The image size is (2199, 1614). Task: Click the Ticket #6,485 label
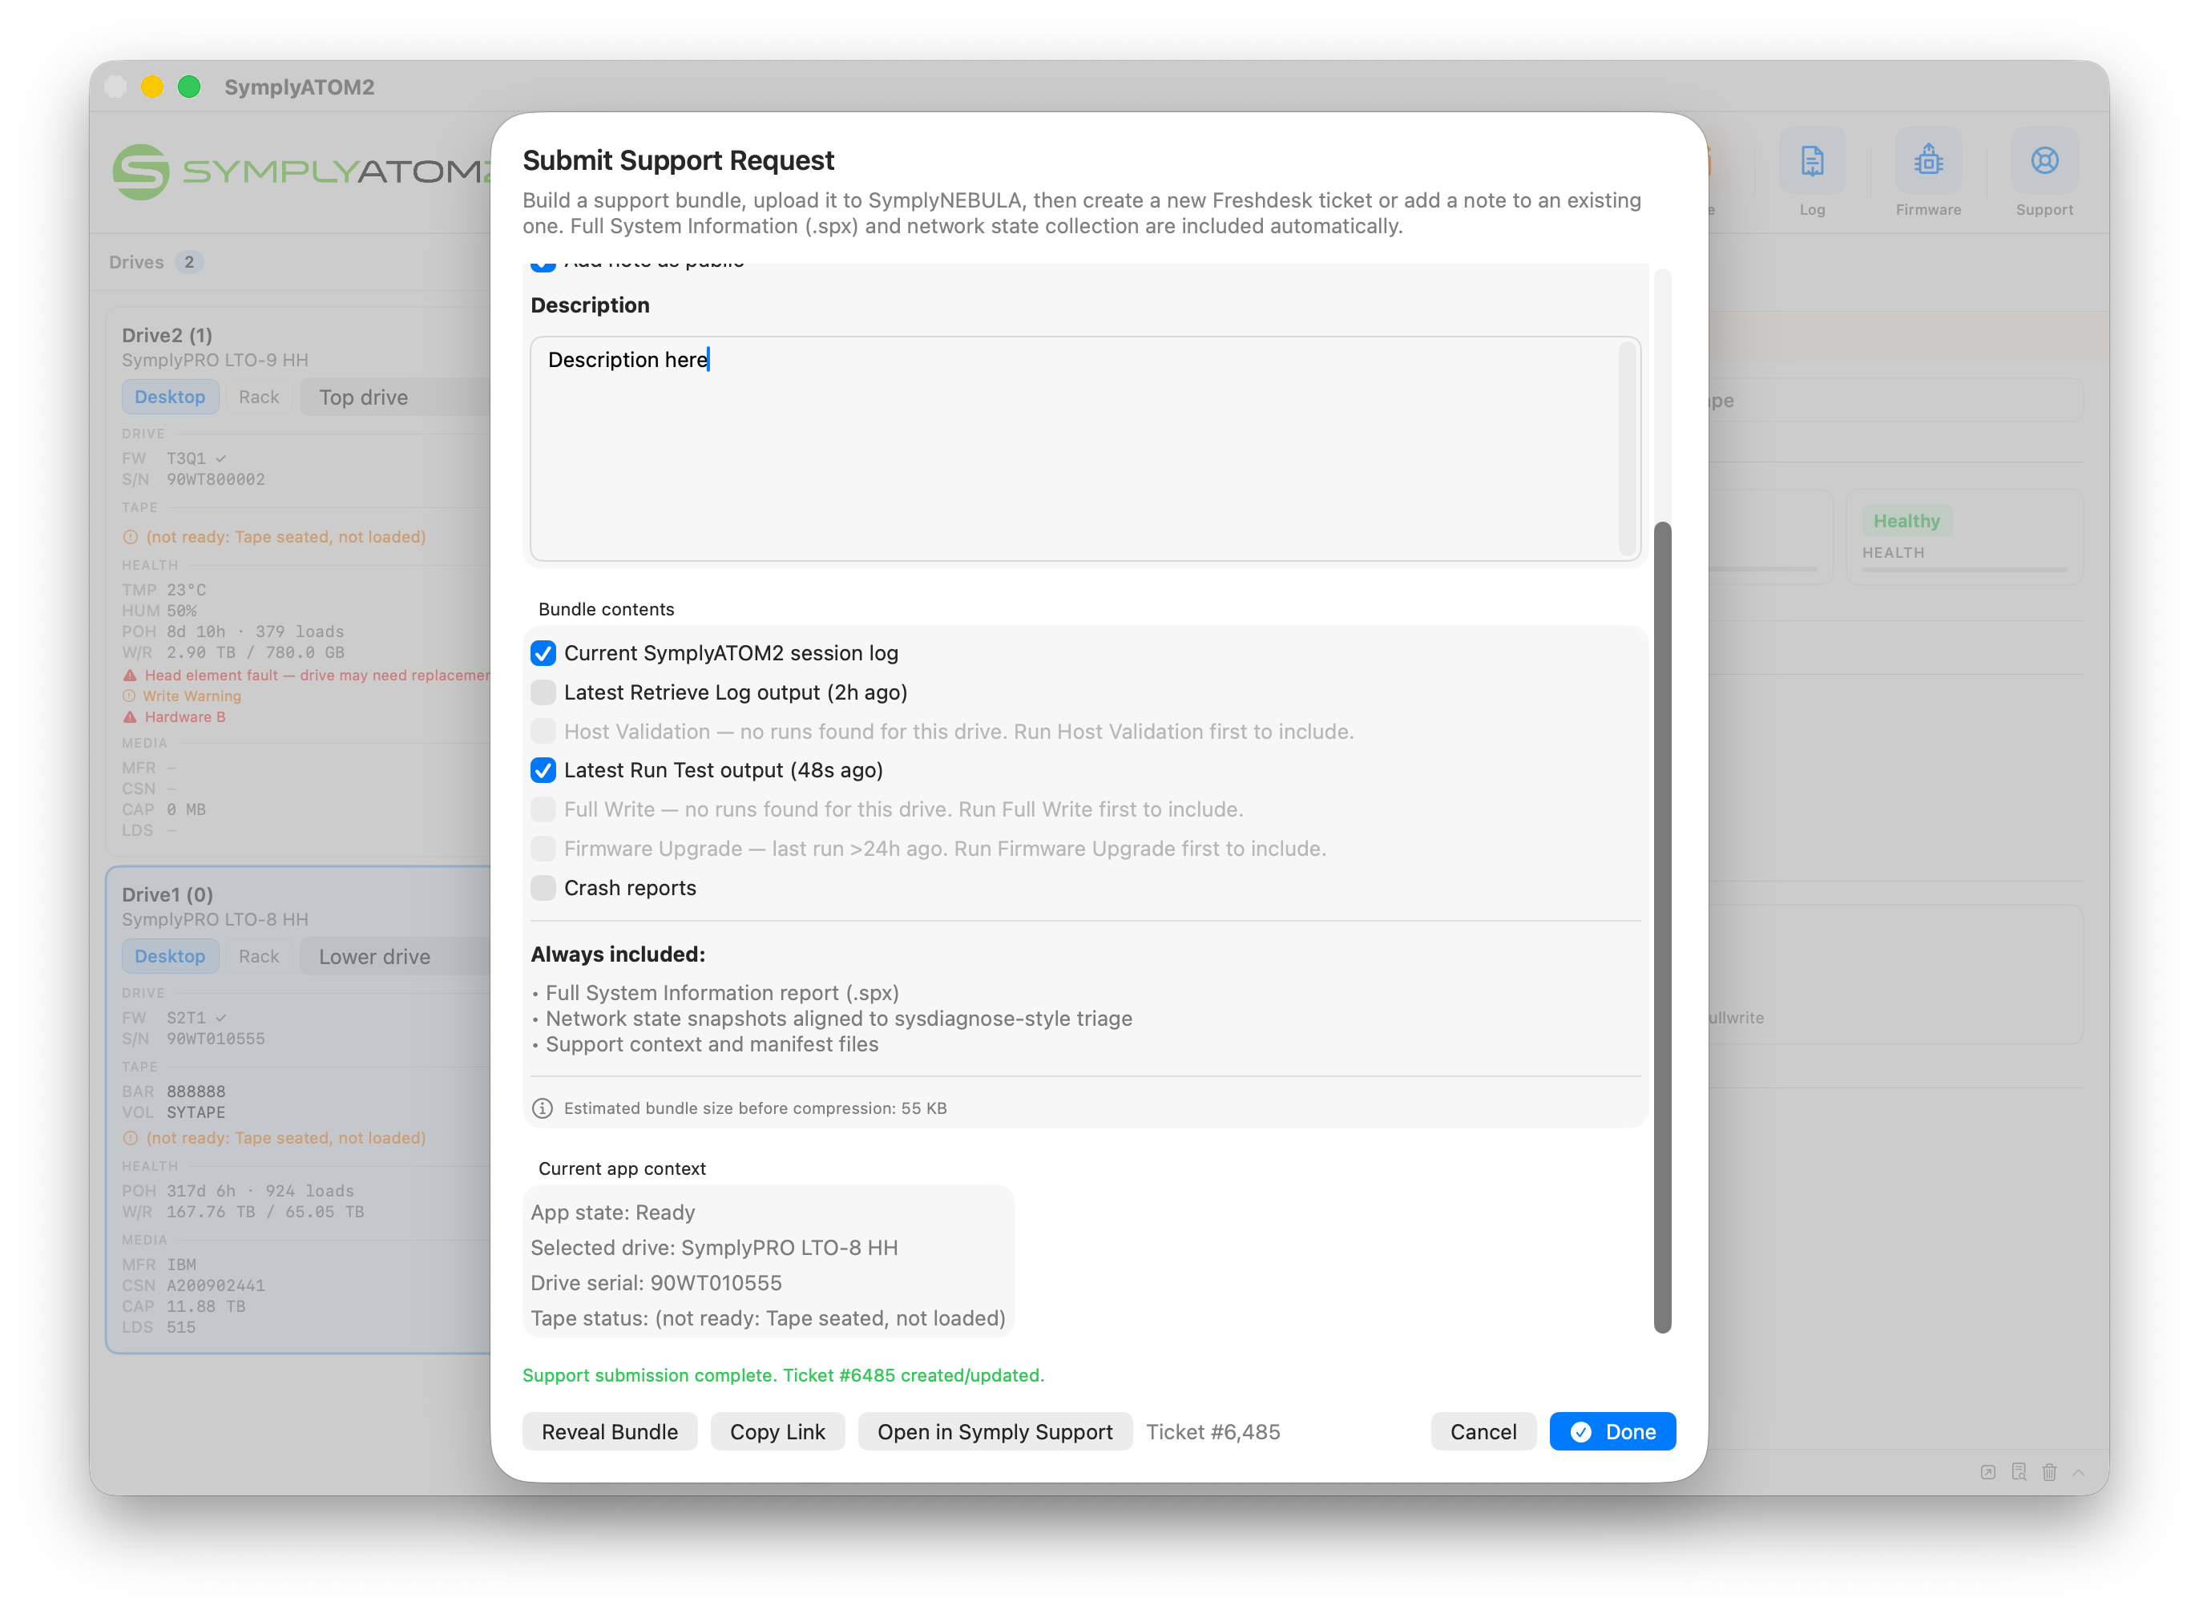pyautogui.click(x=1212, y=1431)
